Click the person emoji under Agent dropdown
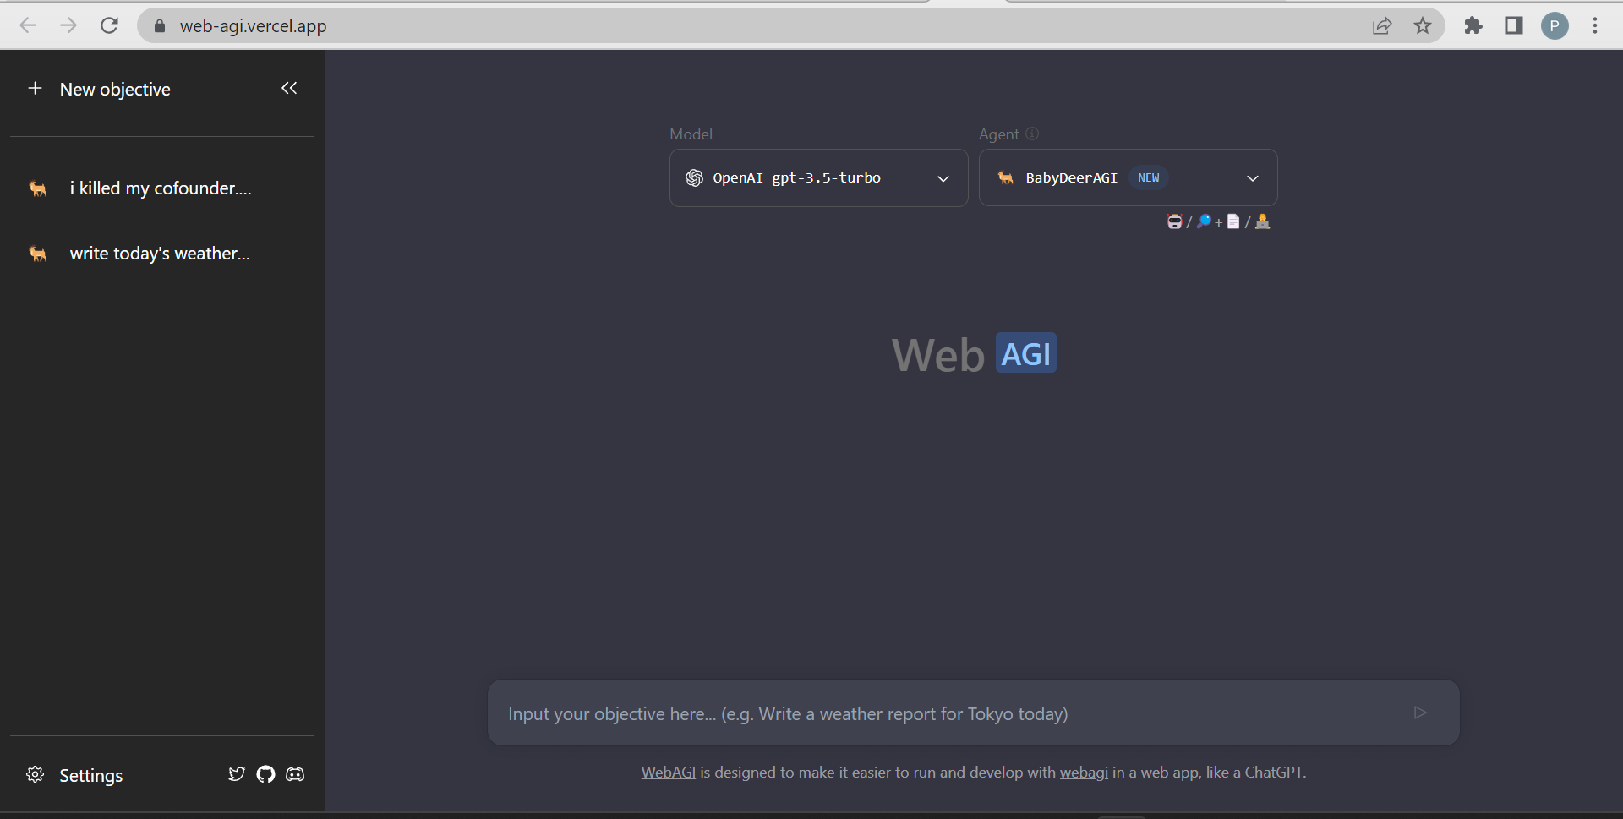This screenshot has width=1623, height=819. point(1262,221)
